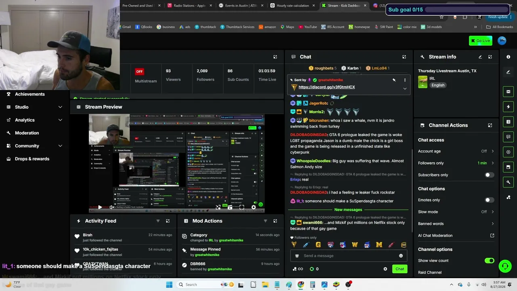Filter the Activity Feed events
This screenshot has height=291, width=517.
158,221
